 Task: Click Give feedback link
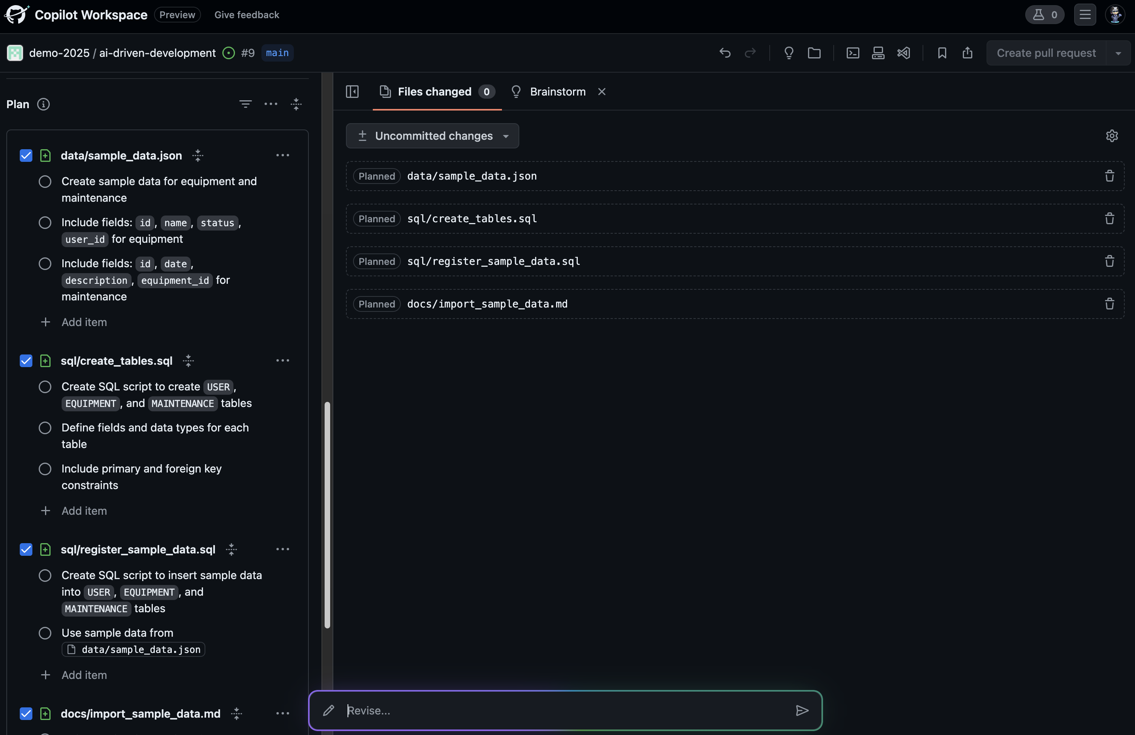point(246,15)
